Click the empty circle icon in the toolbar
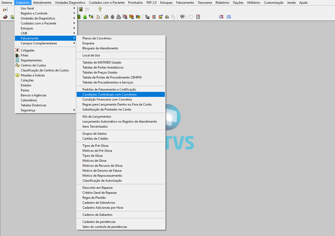The width and height of the screenshot is (335, 236). click(x=191, y=17)
